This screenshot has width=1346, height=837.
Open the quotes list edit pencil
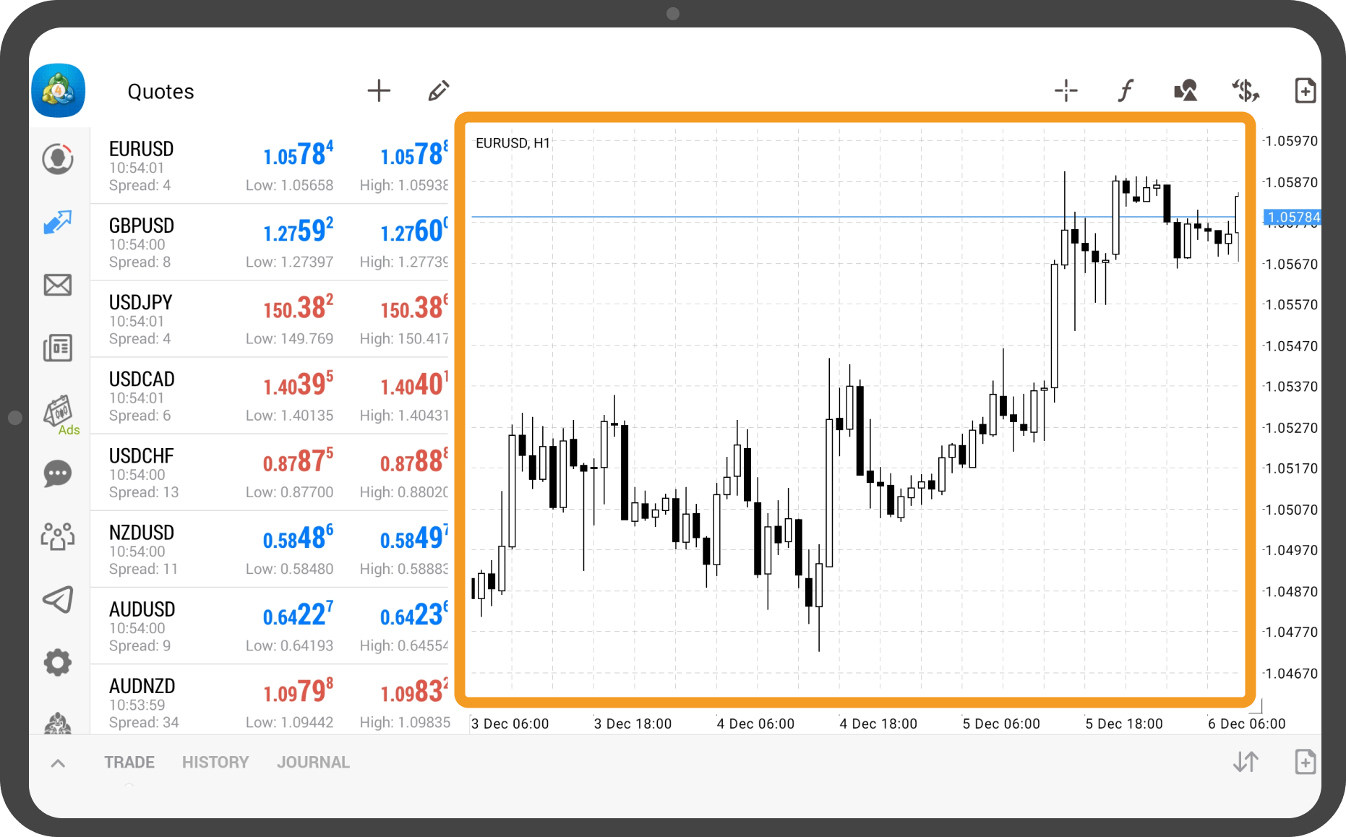click(438, 91)
